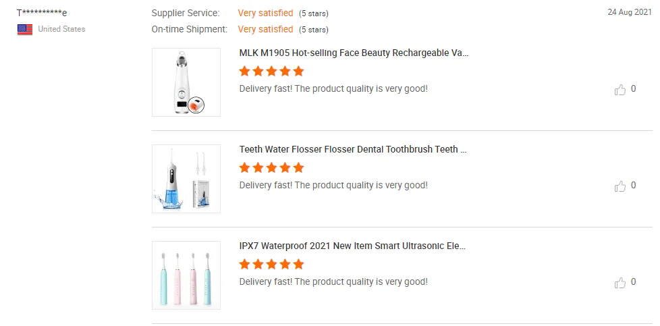View the four electric toothbrushes thumbnail
The image size is (660, 326).
tap(186, 275)
